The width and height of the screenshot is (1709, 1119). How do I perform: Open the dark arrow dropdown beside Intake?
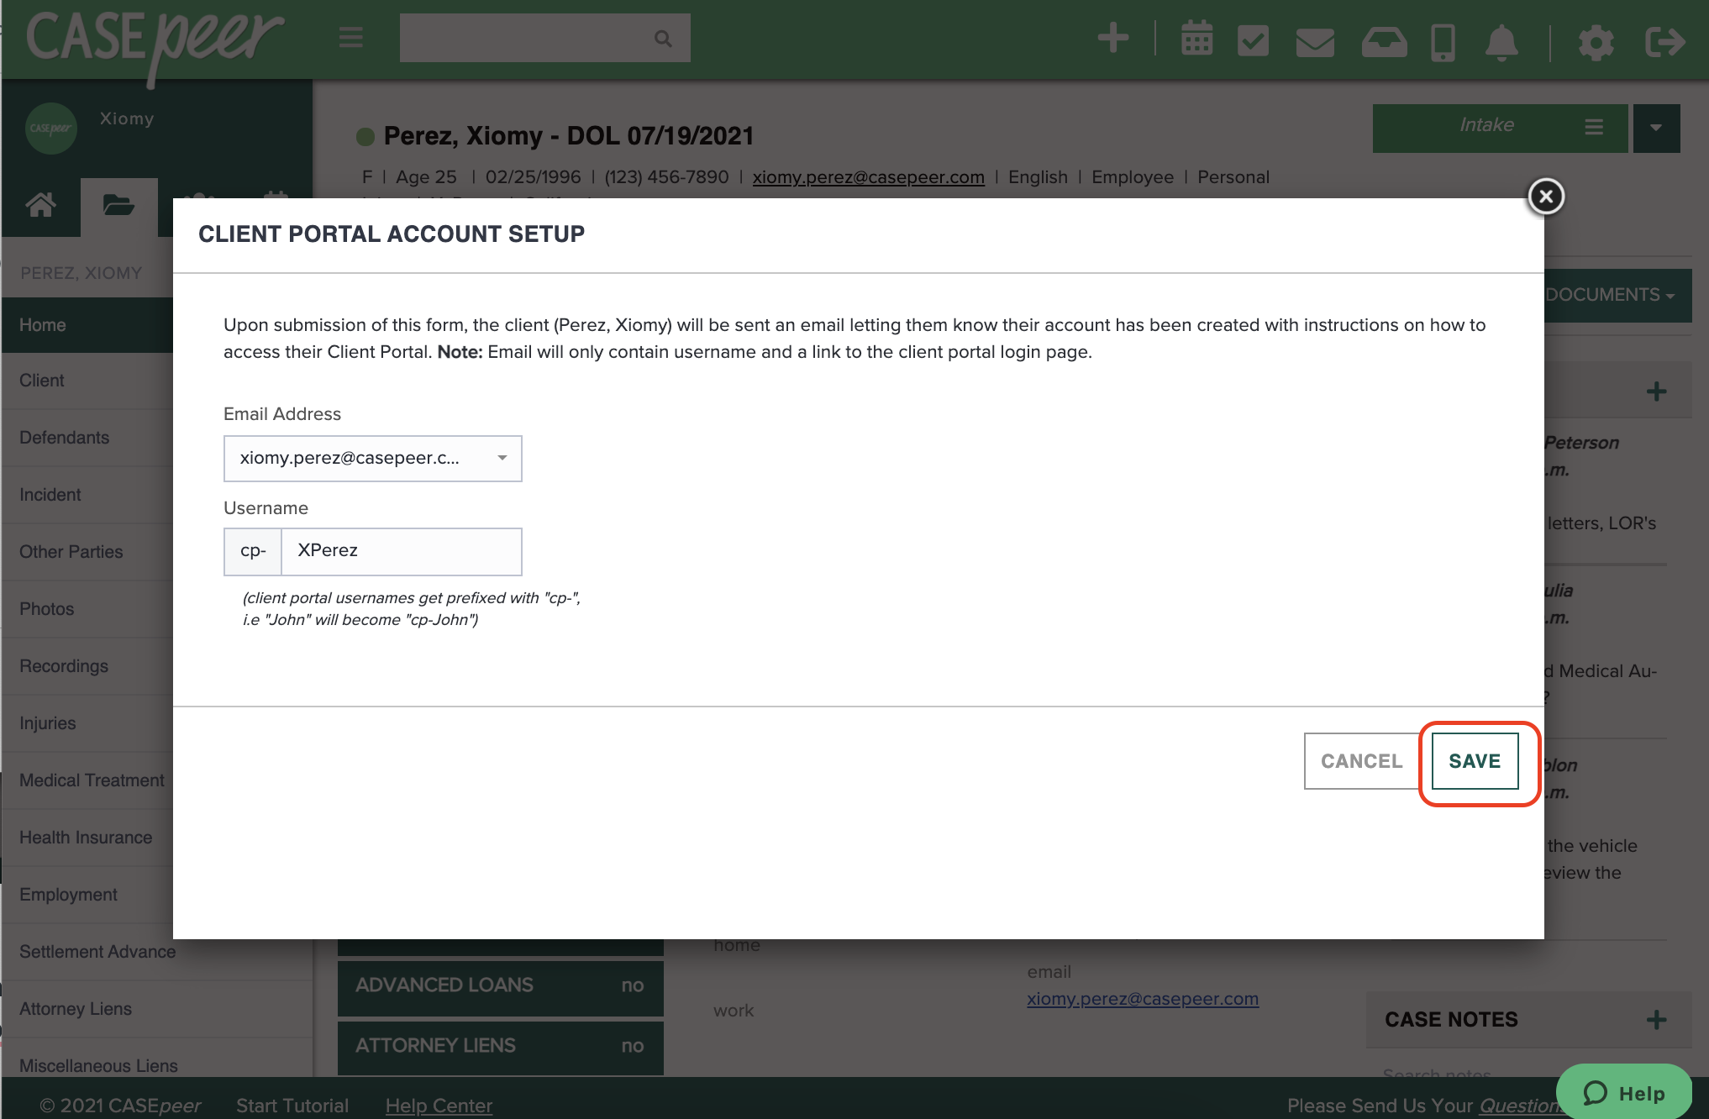click(x=1655, y=128)
